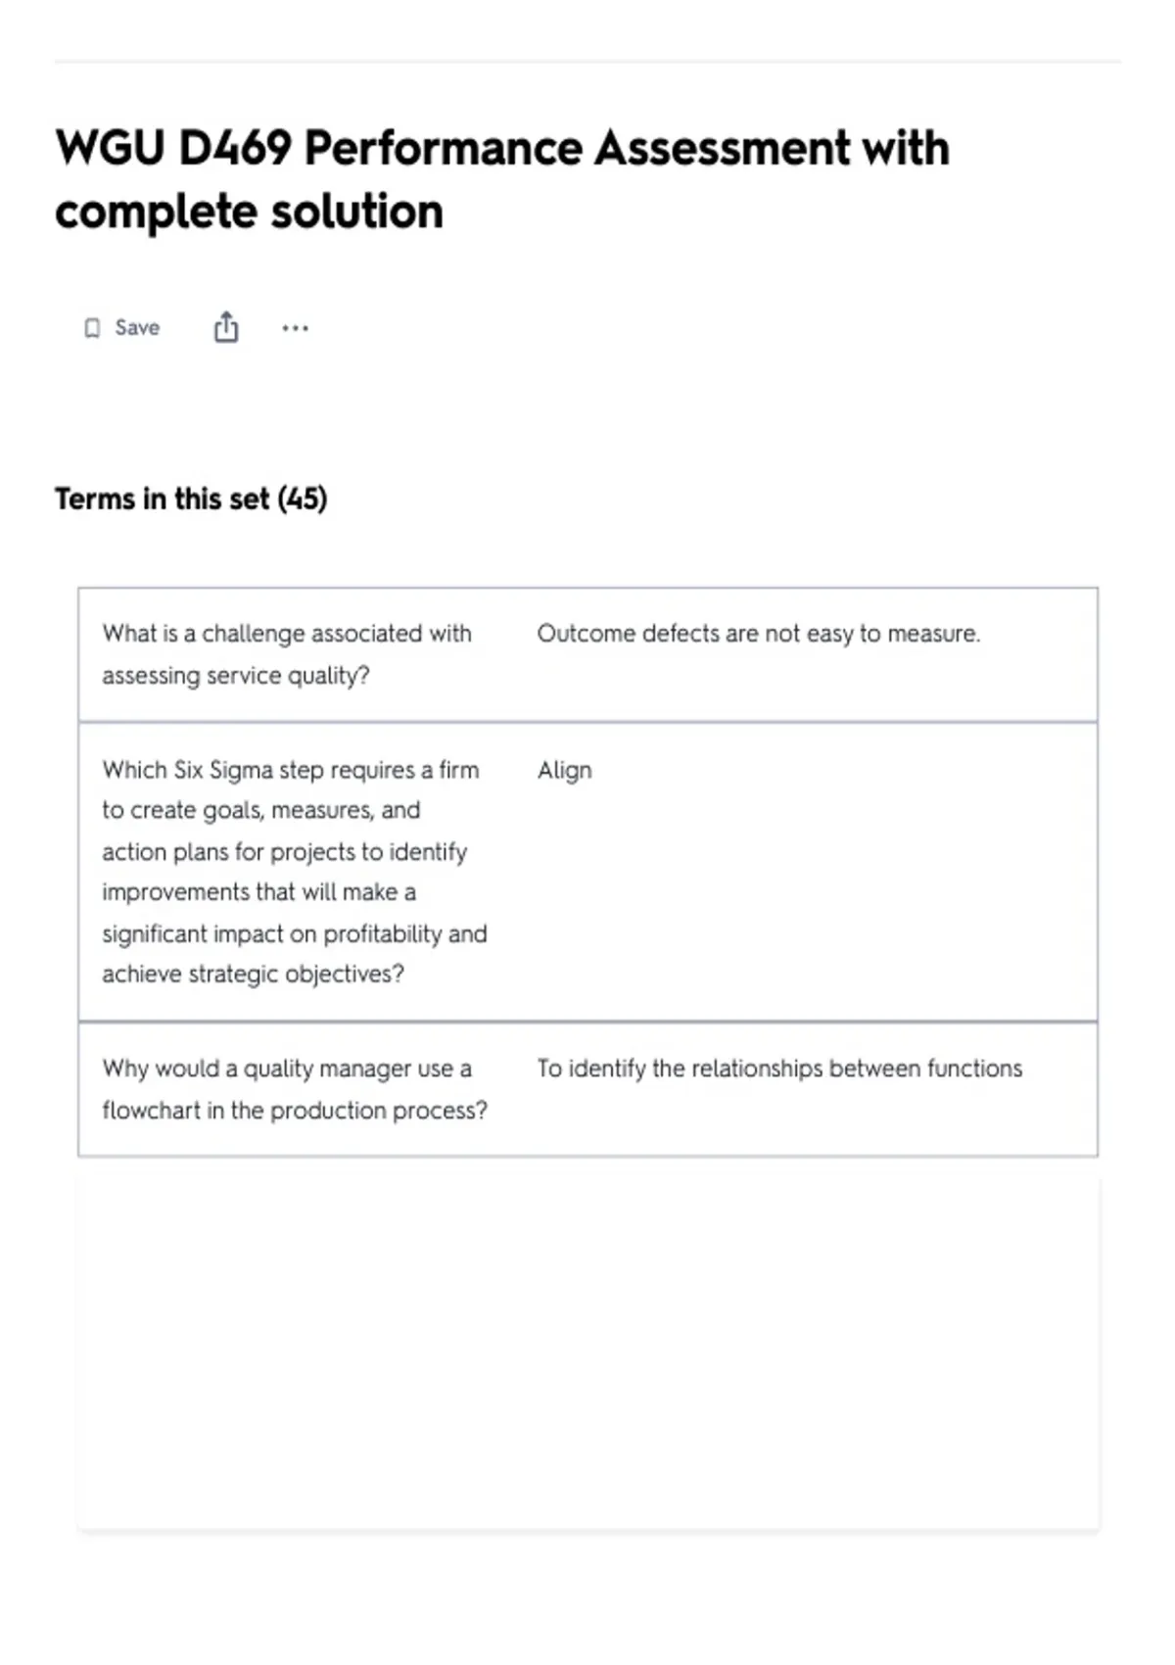
Task: Click the (45) term count
Action: (x=303, y=499)
